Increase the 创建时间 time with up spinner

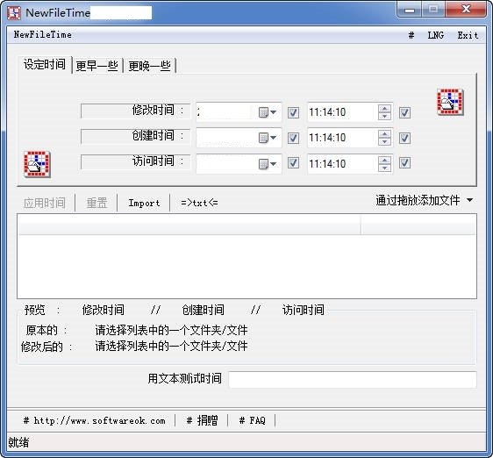pyautogui.click(x=384, y=134)
